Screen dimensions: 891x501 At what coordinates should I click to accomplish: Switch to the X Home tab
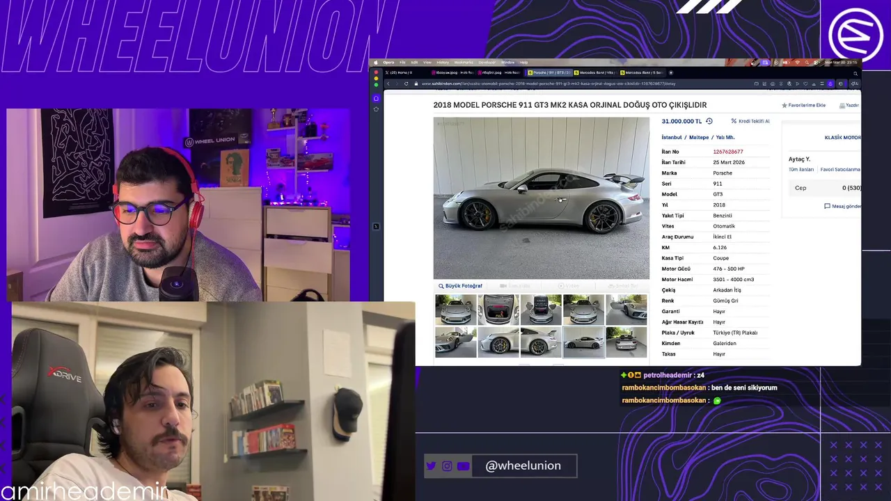pos(406,72)
